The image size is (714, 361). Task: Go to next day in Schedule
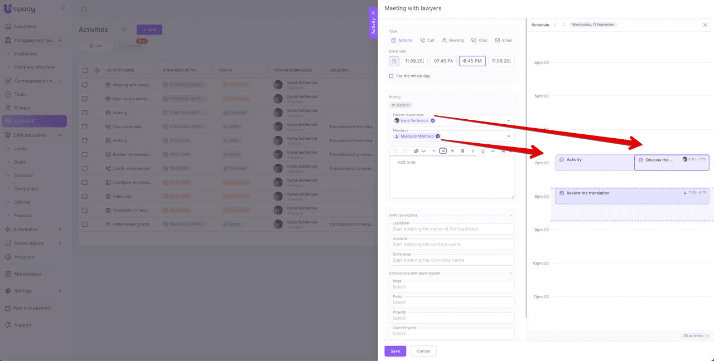pos(563,25)
